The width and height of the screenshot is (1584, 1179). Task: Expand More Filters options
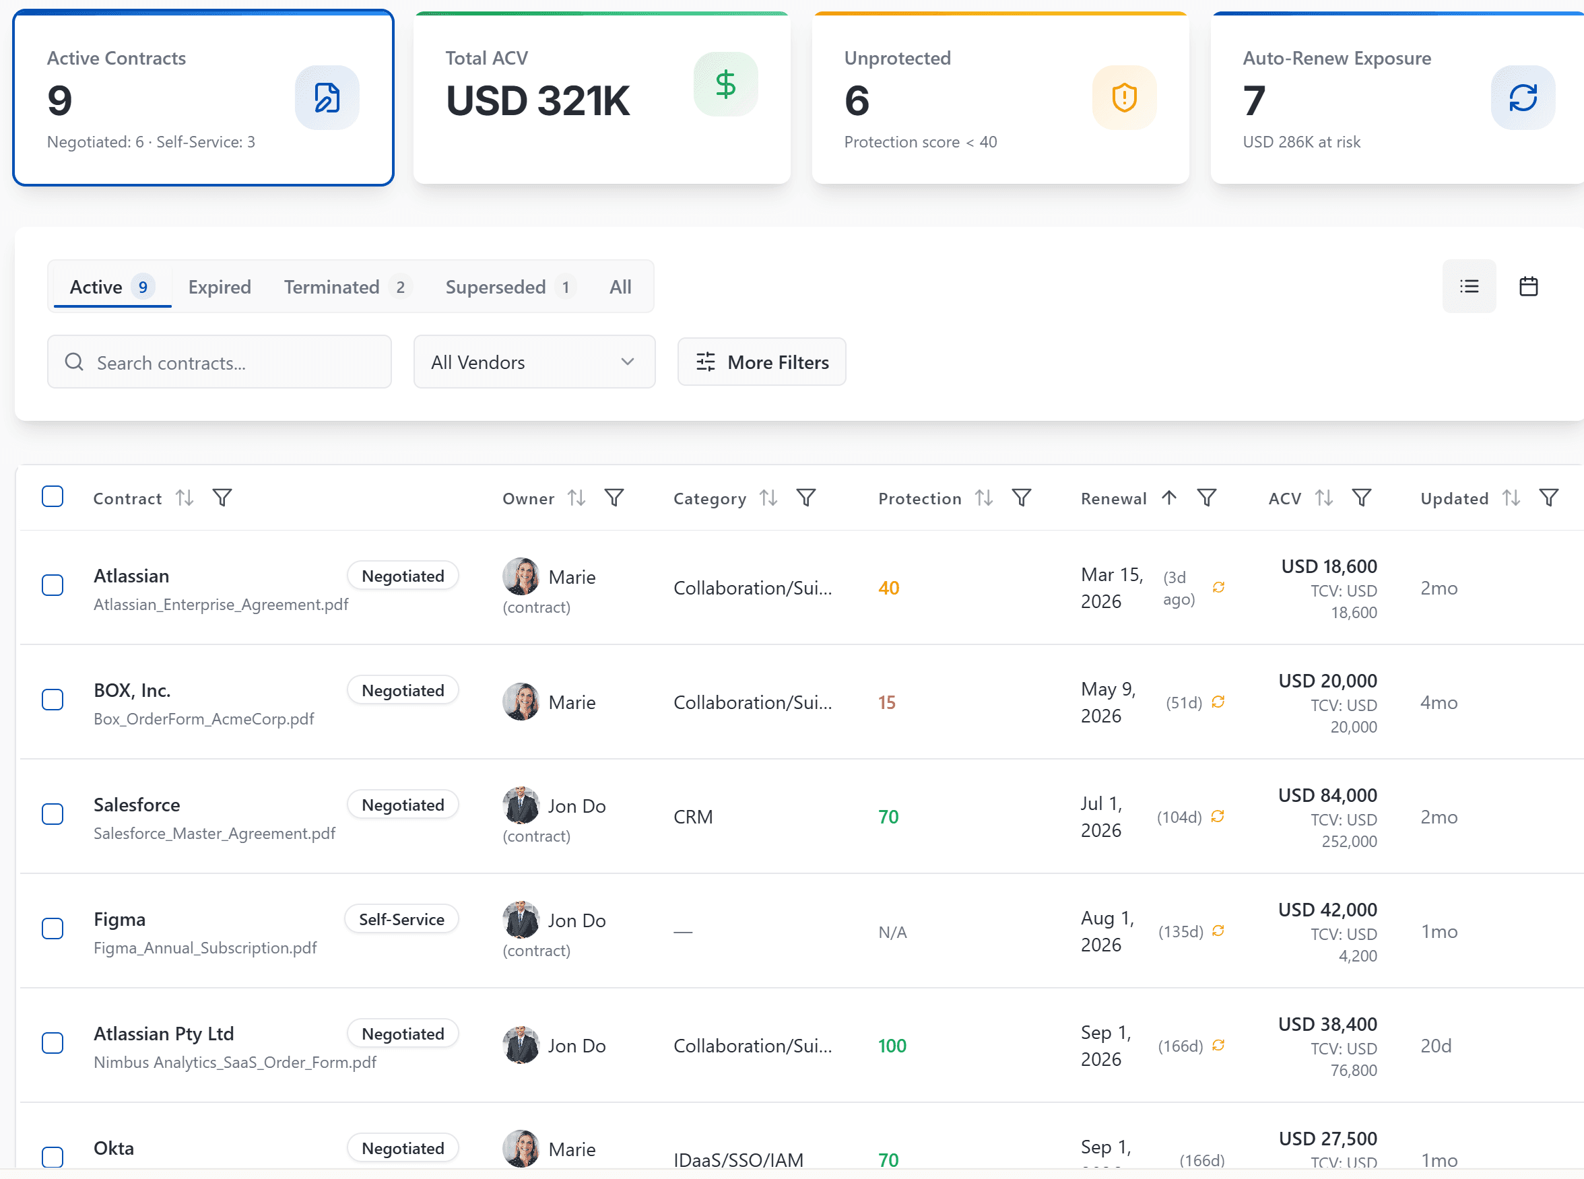[x=762, y=362]
